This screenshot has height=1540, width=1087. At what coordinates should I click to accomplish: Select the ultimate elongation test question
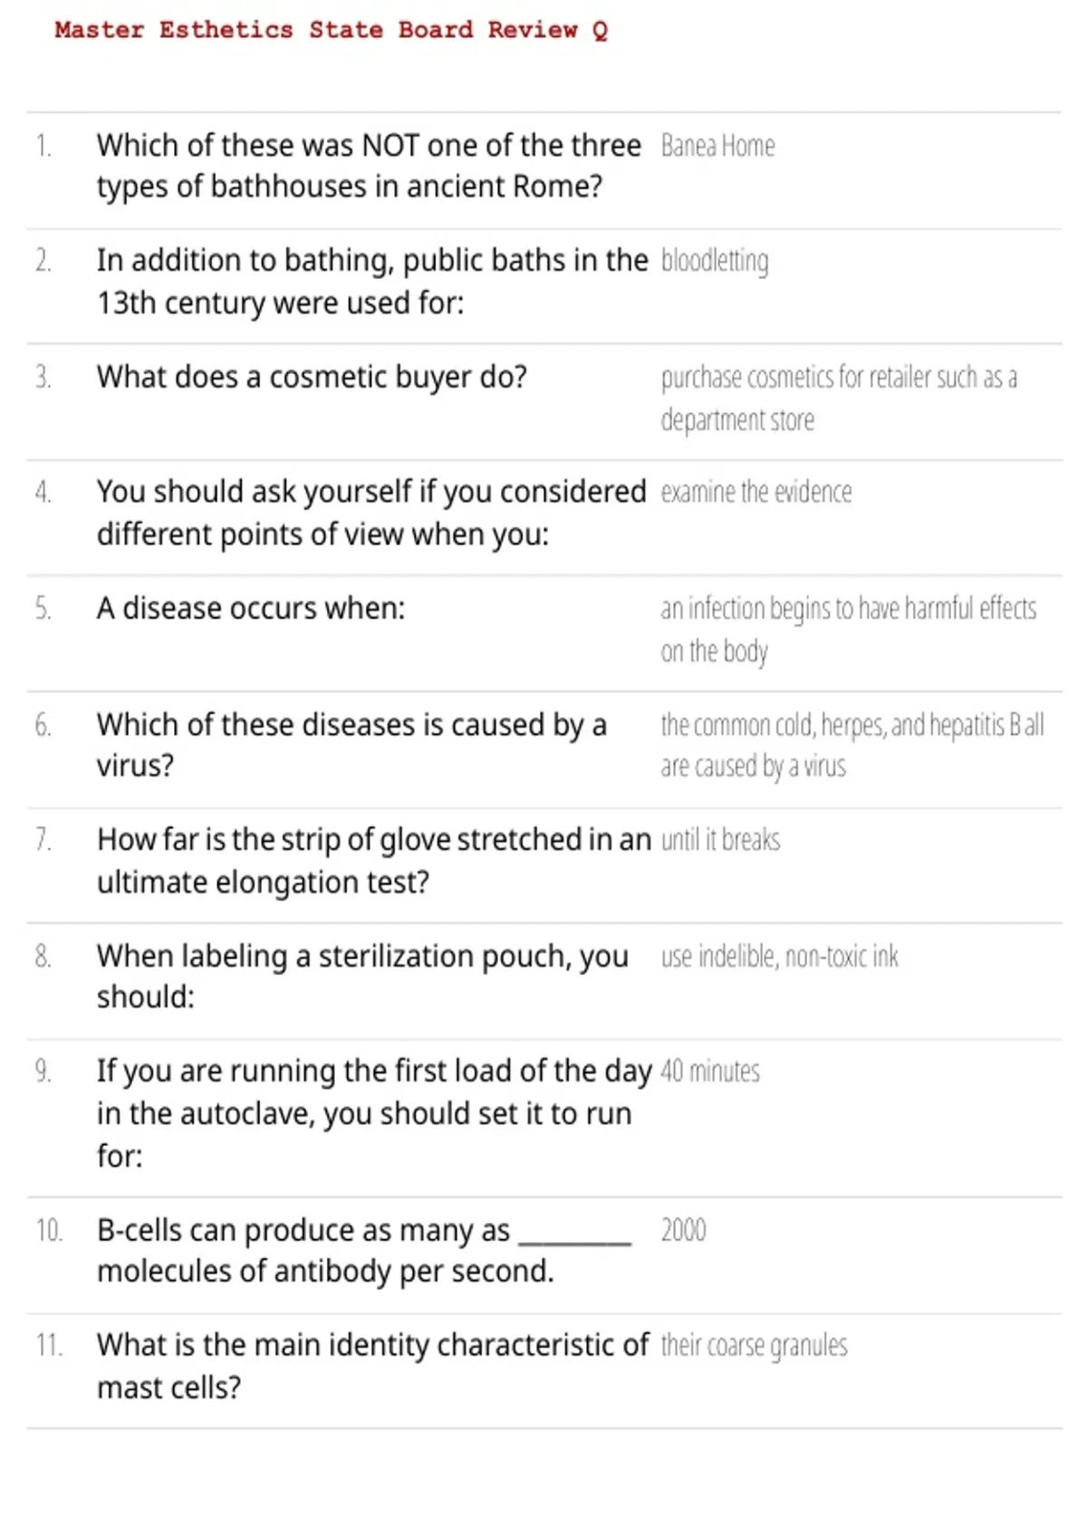pos(374,861)
